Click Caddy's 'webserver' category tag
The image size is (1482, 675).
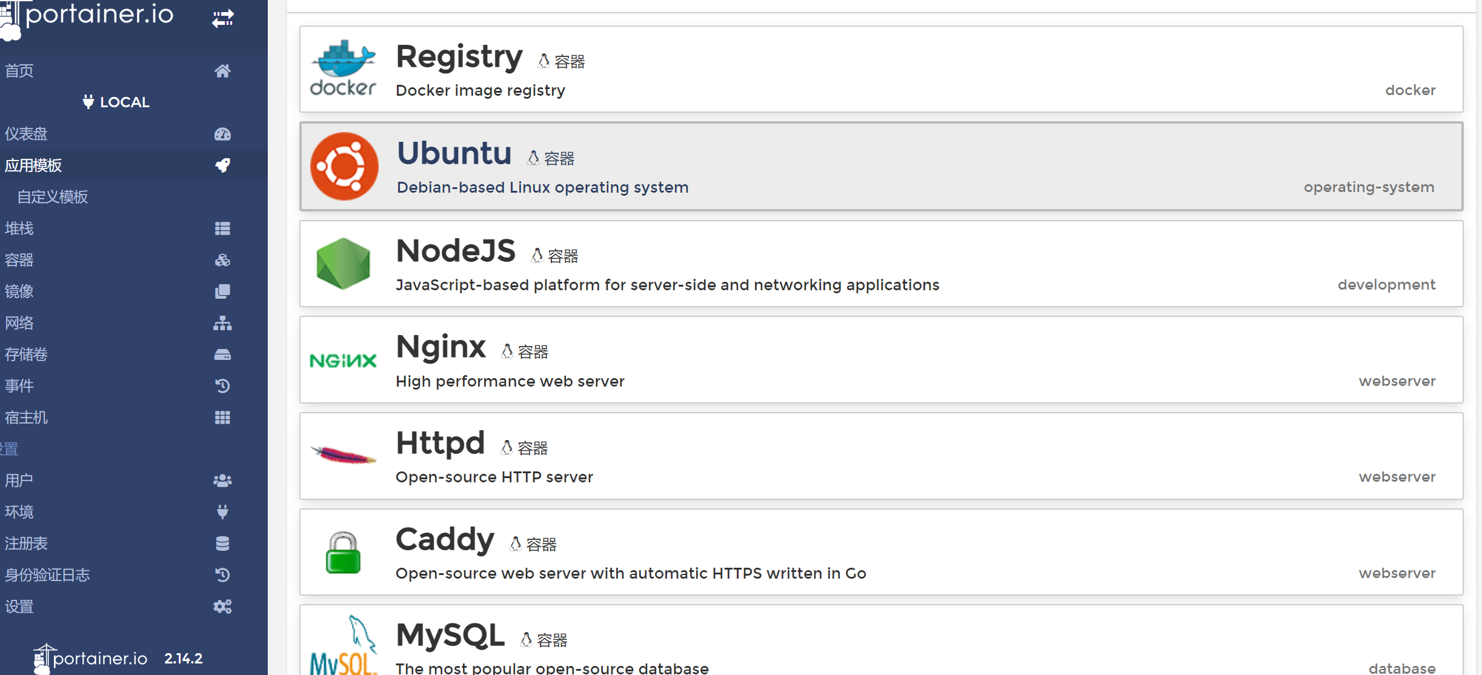pyautogui.click(x=1397, y=573)
